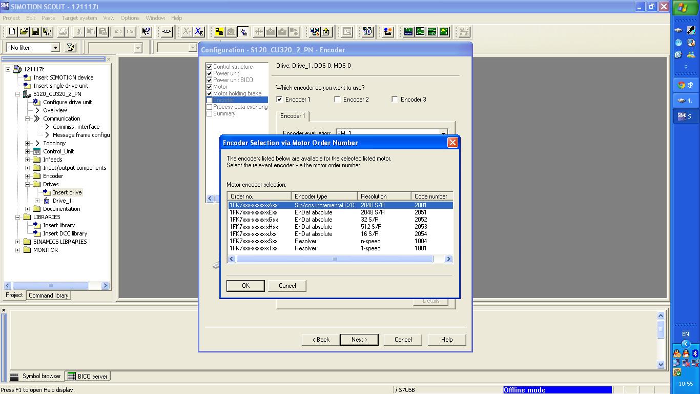The height and width of the screenshot is (394, 700).
Task: Expand the SINAMICS LIBRARIES node
Action: tap(18, 242)
